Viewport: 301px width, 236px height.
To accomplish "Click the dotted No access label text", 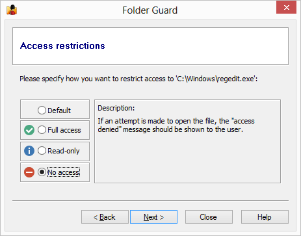I will (x=64, y=172).
